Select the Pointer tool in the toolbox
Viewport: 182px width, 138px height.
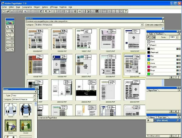click(8, 27)
